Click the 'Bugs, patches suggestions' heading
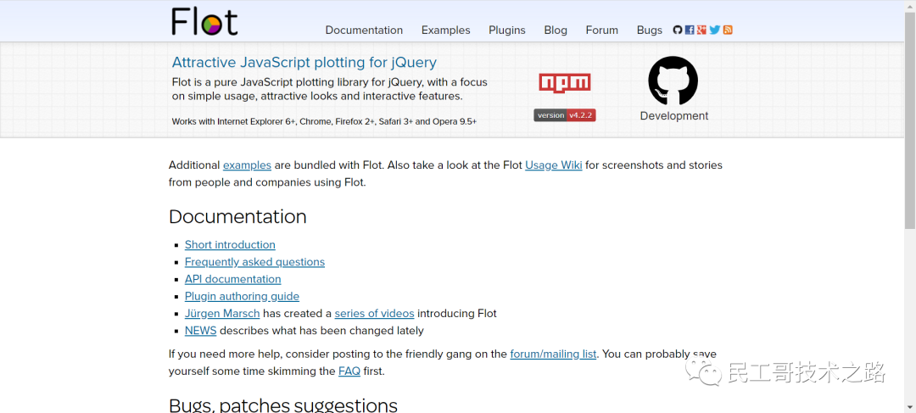This screenshot has height=413, width=916. (x=283, y=405)
